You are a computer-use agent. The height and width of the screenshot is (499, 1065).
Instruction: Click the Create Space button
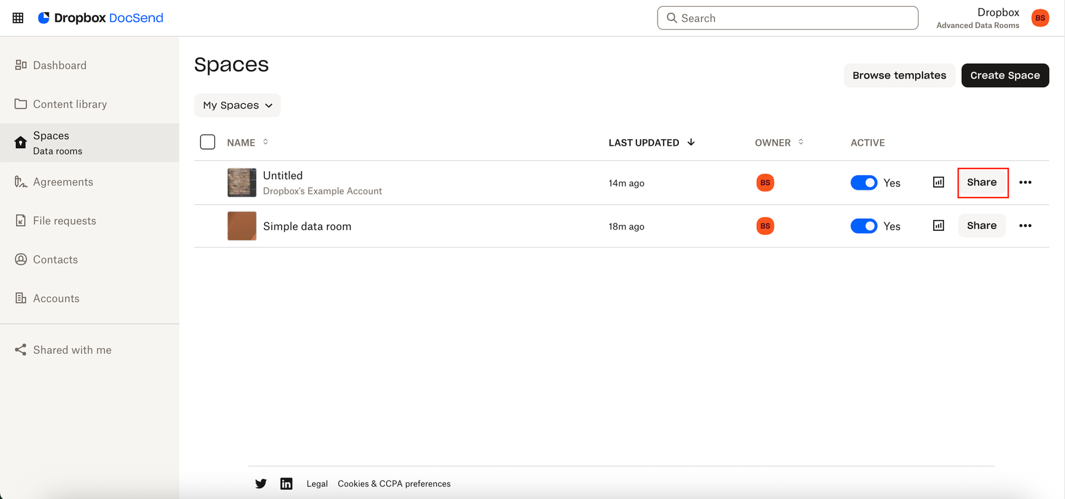[1004, 75]
